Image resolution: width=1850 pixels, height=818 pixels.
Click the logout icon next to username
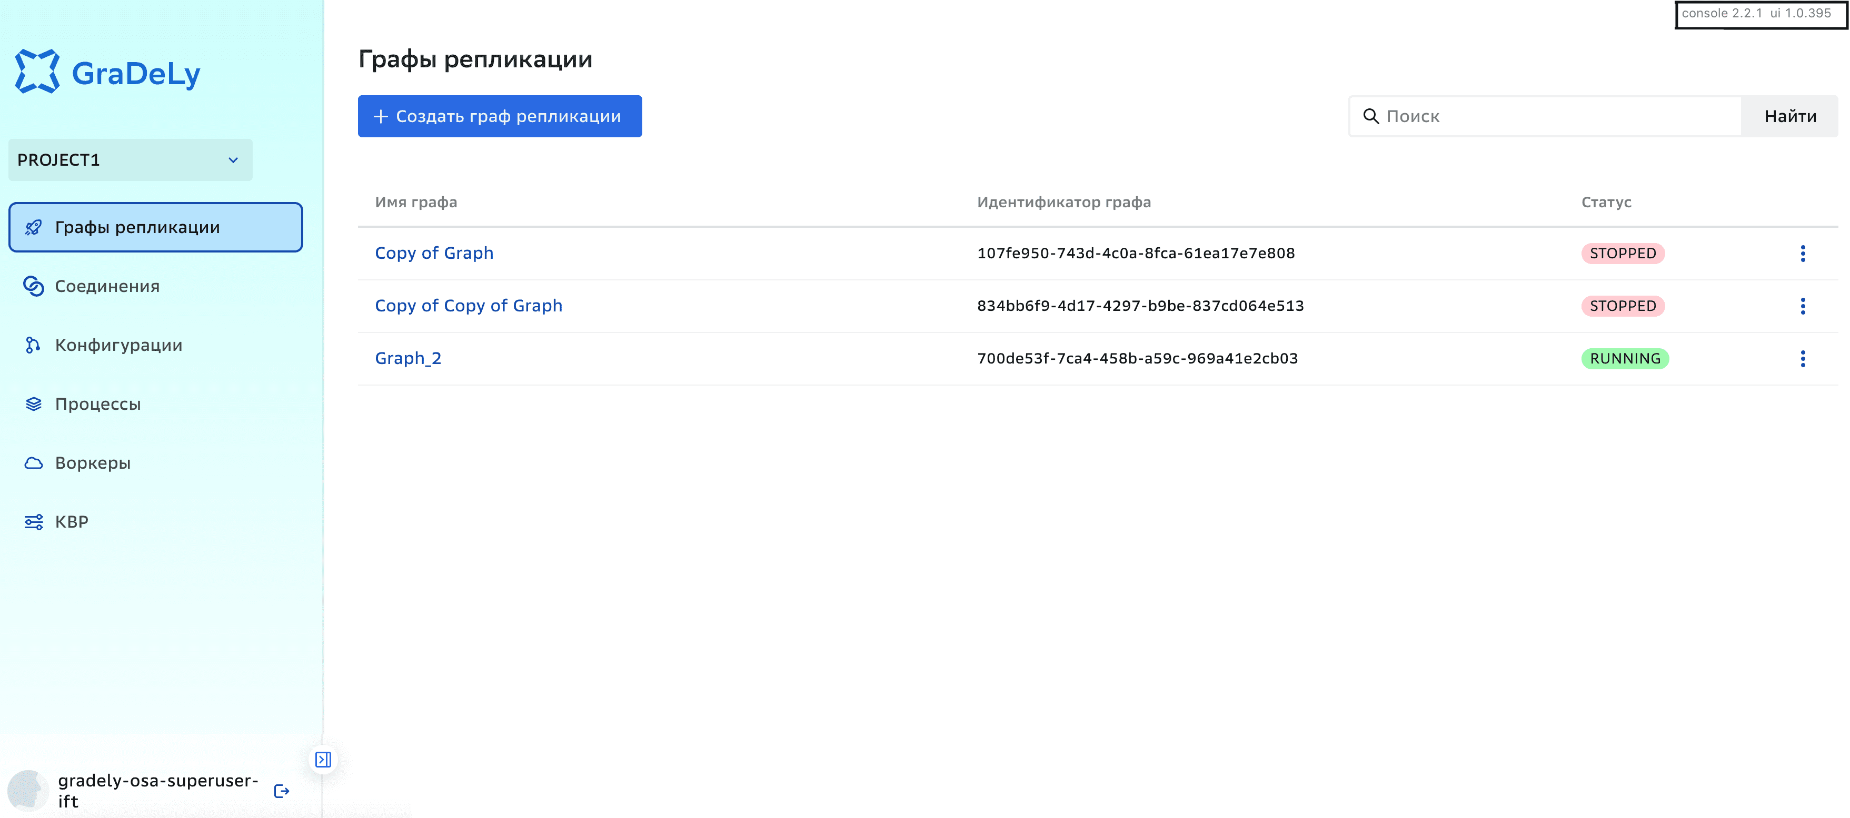282,791
